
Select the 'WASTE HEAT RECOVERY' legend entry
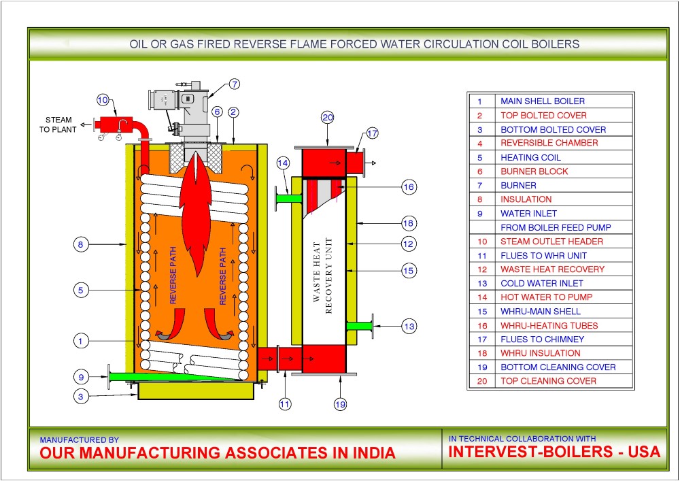[x=549, y=269]
